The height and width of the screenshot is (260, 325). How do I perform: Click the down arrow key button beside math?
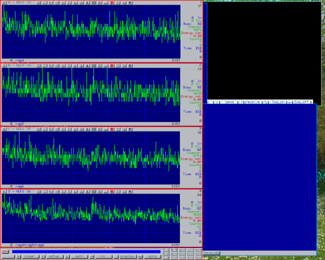tap(67, 256)
